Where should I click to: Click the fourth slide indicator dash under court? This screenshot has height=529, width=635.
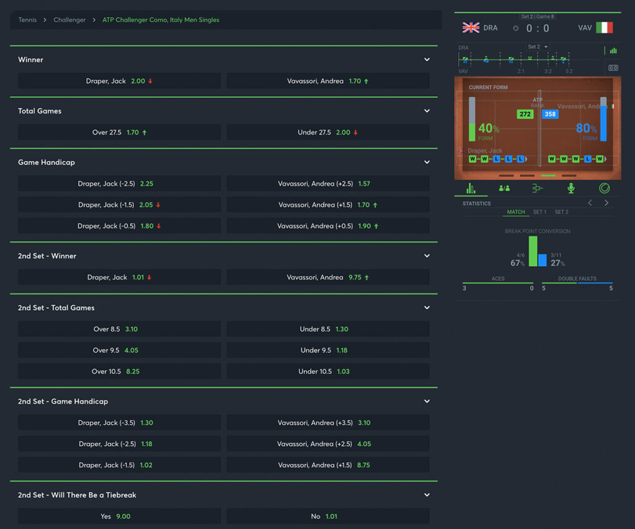[x=569, y=176]
